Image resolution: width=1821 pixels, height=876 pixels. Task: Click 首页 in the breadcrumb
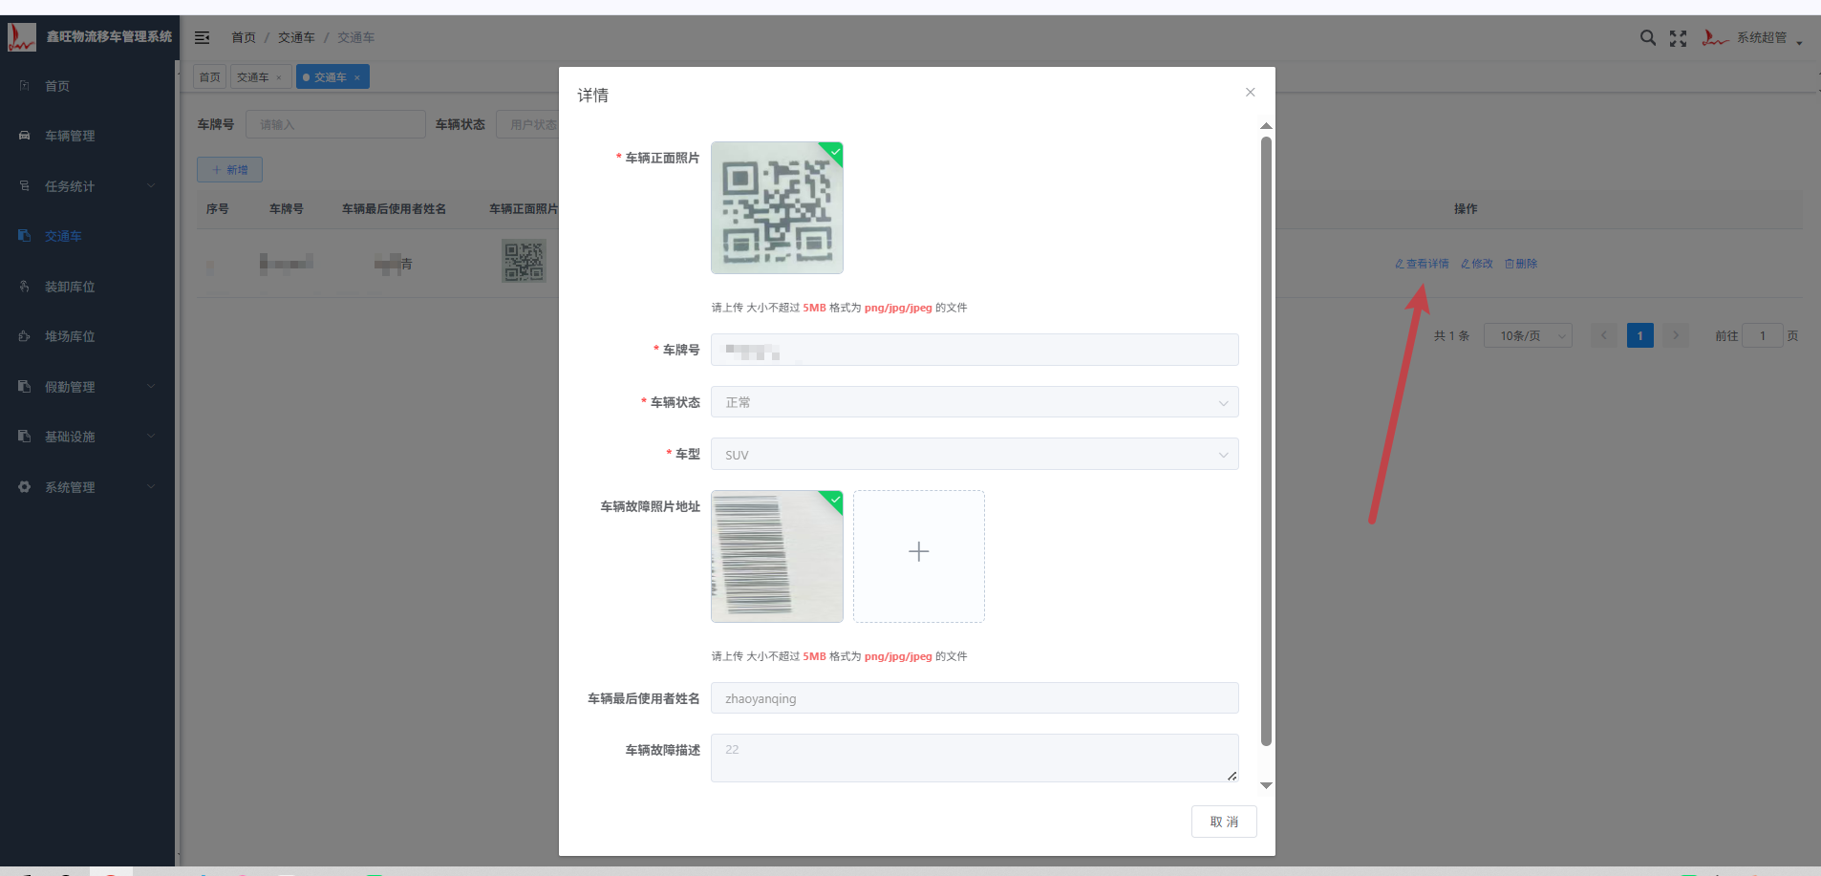click(244, 37)
